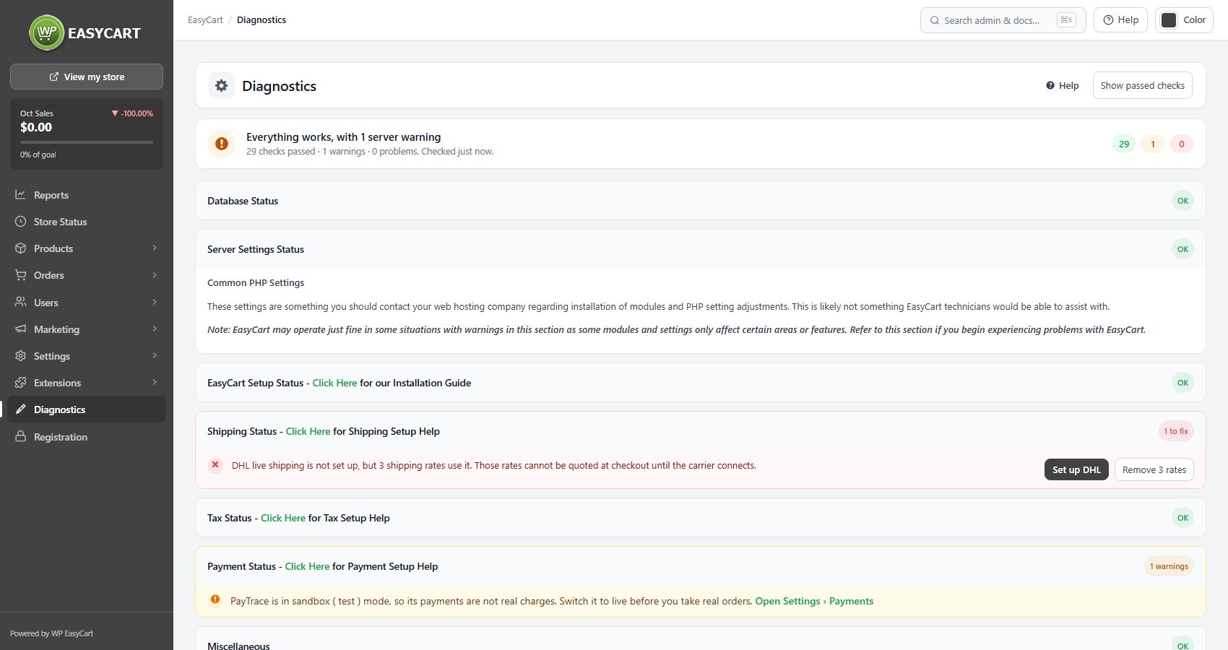Open the Store Status menu item
1228x650 pixels.
tap(87, 222)
